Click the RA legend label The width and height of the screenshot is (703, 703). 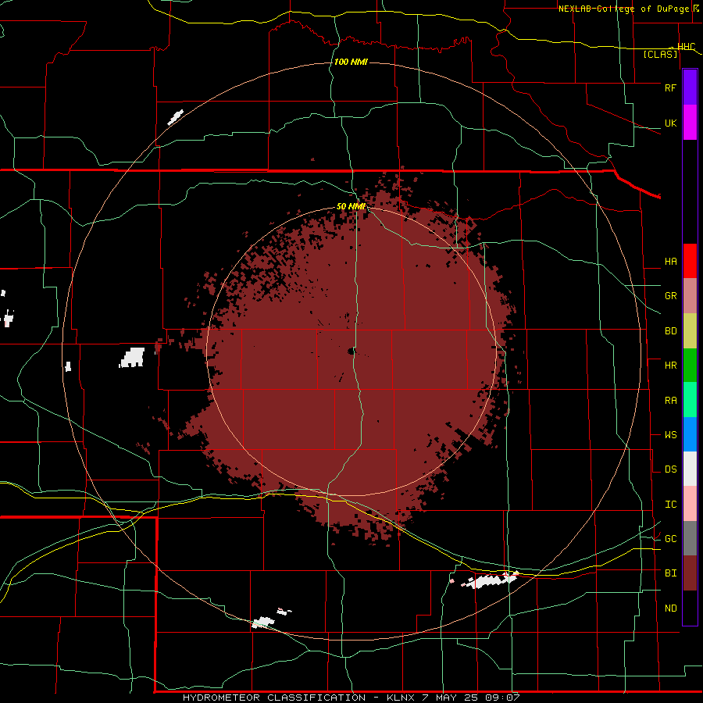[x=670, y=401]
